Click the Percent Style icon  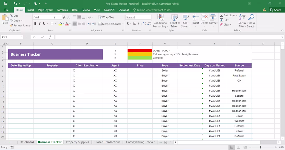[134, 24]
